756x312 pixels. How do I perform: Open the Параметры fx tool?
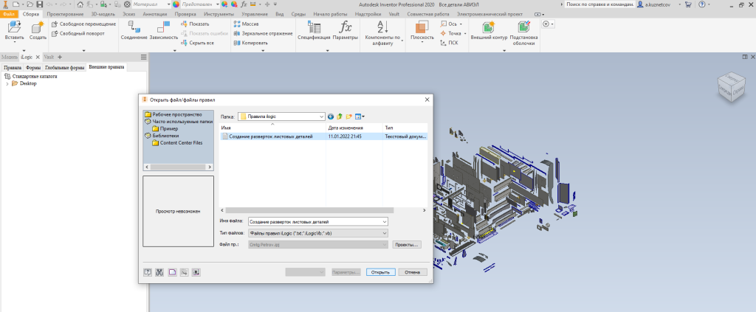[345, 27]
